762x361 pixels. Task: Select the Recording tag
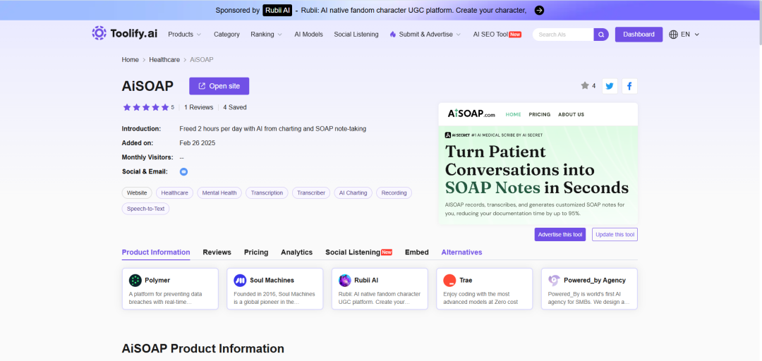click(x=394, y=193)
